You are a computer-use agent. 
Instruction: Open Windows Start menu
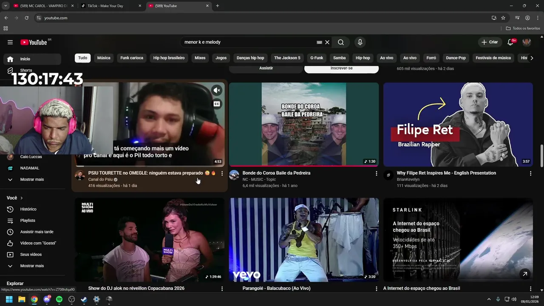(x=9, y=299)
